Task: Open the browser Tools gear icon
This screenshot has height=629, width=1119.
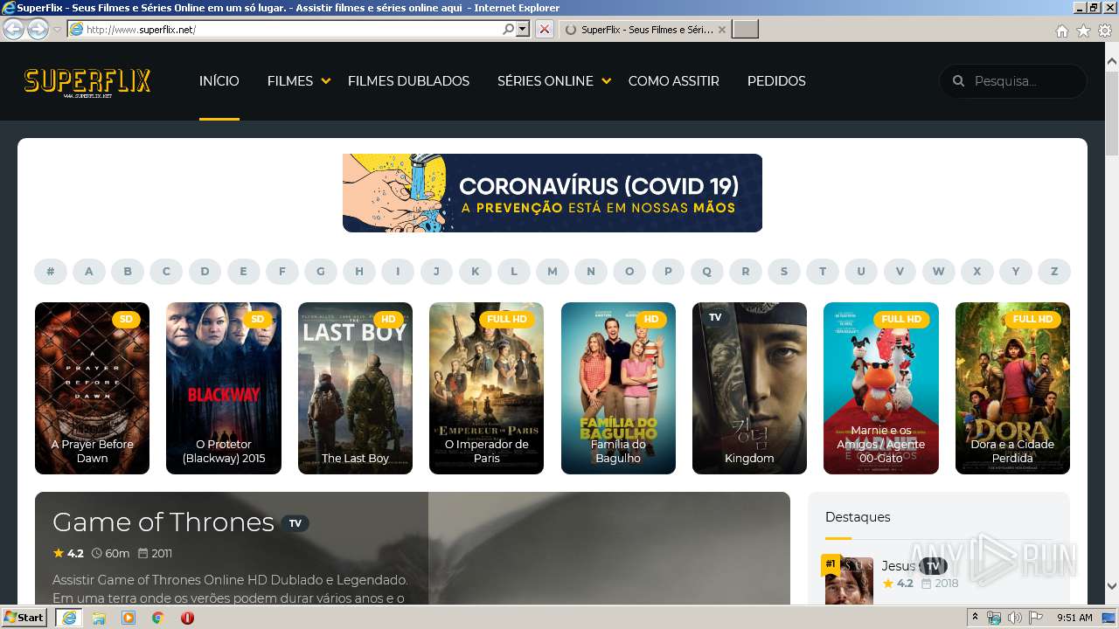Action: click(x=1105, y=31)
